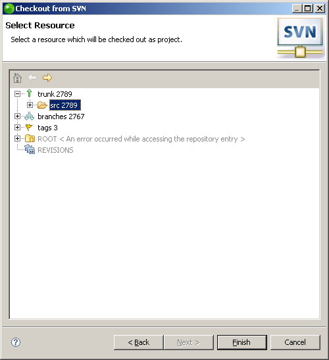This screenshot has height=360, width=329.
Task: Expand the src 2789 folder
Action: click(x=30, y=105)
